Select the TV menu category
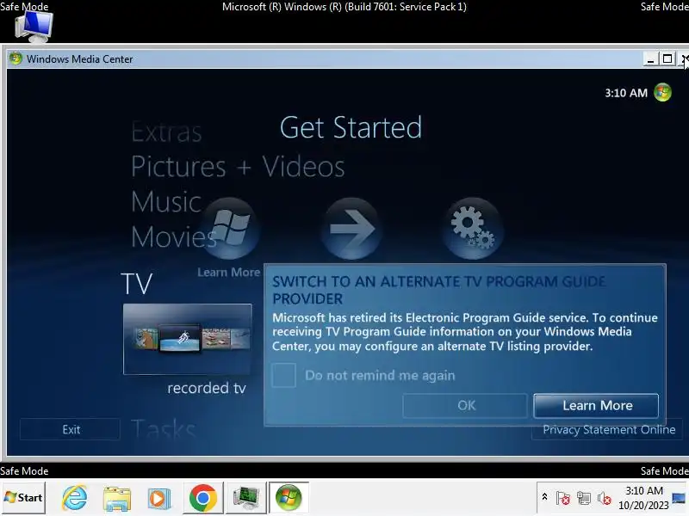Viewport: 689px width, 516px height. click(137, 284)
